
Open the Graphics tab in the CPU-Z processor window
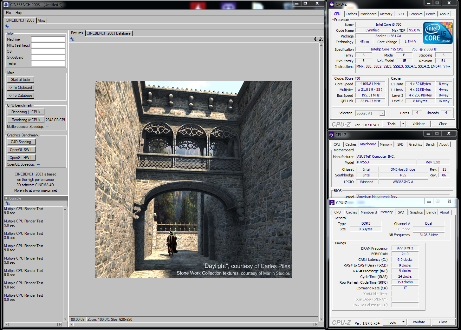(416, 14)
